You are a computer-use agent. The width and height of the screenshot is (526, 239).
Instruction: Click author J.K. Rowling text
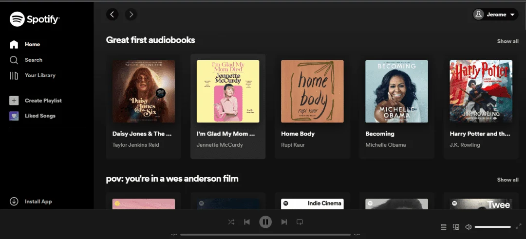point(465,145)
